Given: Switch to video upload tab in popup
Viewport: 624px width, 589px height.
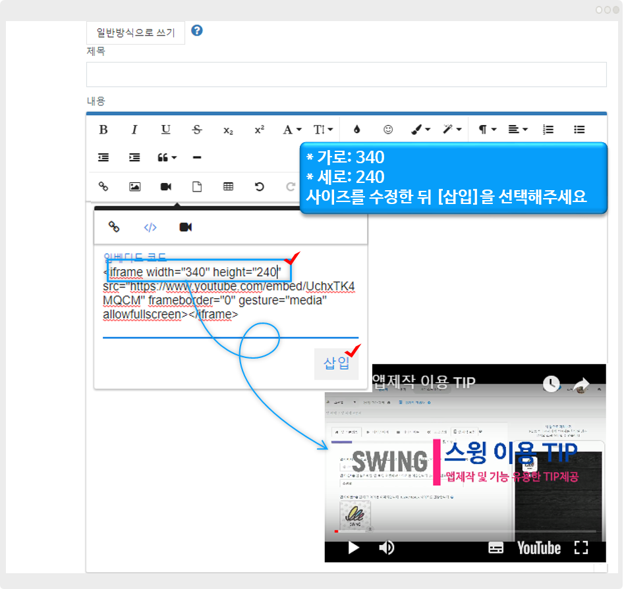Looking at the screenshot, I should pos(186,227).
